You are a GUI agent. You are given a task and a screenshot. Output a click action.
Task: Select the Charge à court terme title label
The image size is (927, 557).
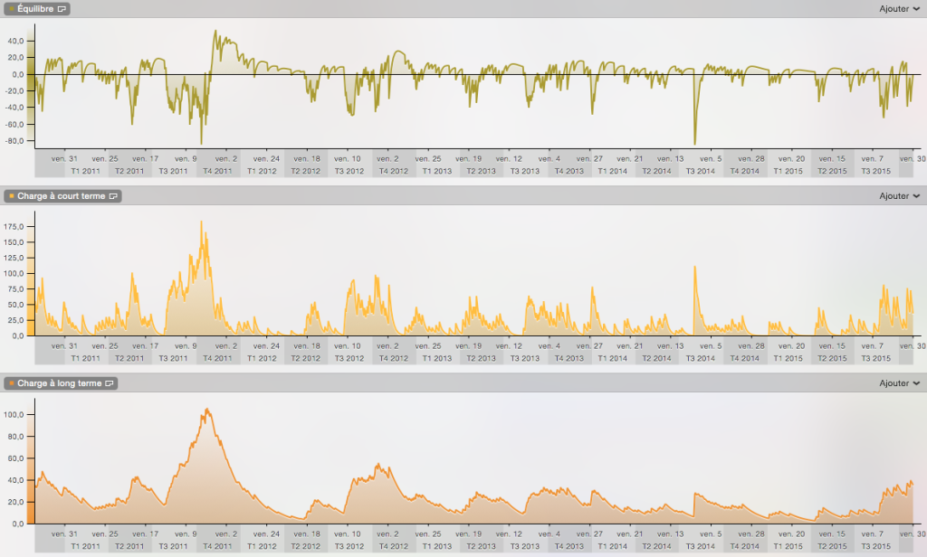pyautogui.click(x=62, y=195)
